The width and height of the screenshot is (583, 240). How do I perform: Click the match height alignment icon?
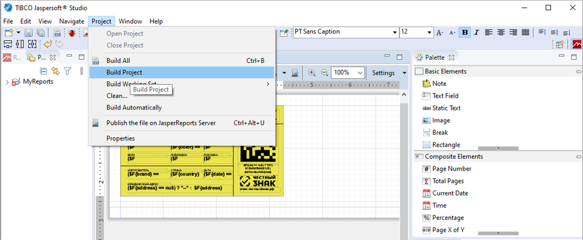click(x=20, y=45)
